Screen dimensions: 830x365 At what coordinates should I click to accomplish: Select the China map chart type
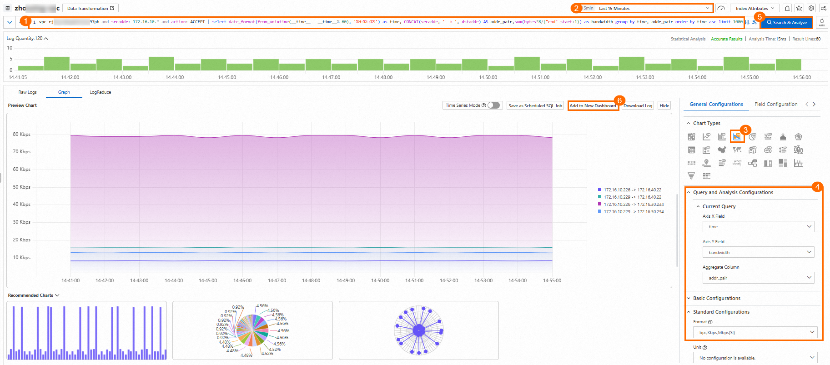[x=722, y=150]
